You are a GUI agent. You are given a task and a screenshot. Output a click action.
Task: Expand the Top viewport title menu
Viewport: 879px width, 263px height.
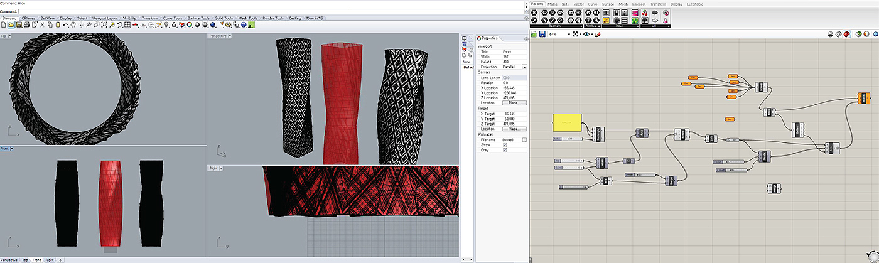click(9, 36)
